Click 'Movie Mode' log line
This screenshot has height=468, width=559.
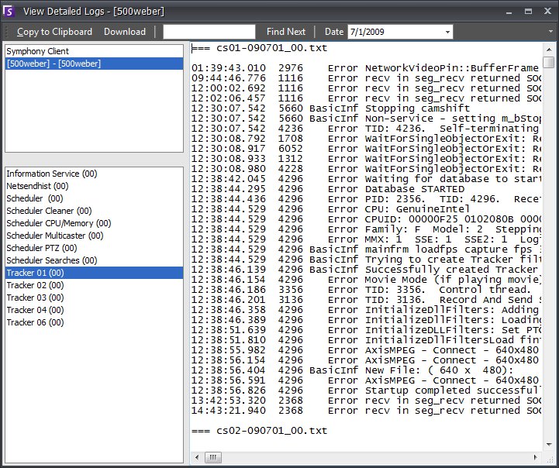366,280
